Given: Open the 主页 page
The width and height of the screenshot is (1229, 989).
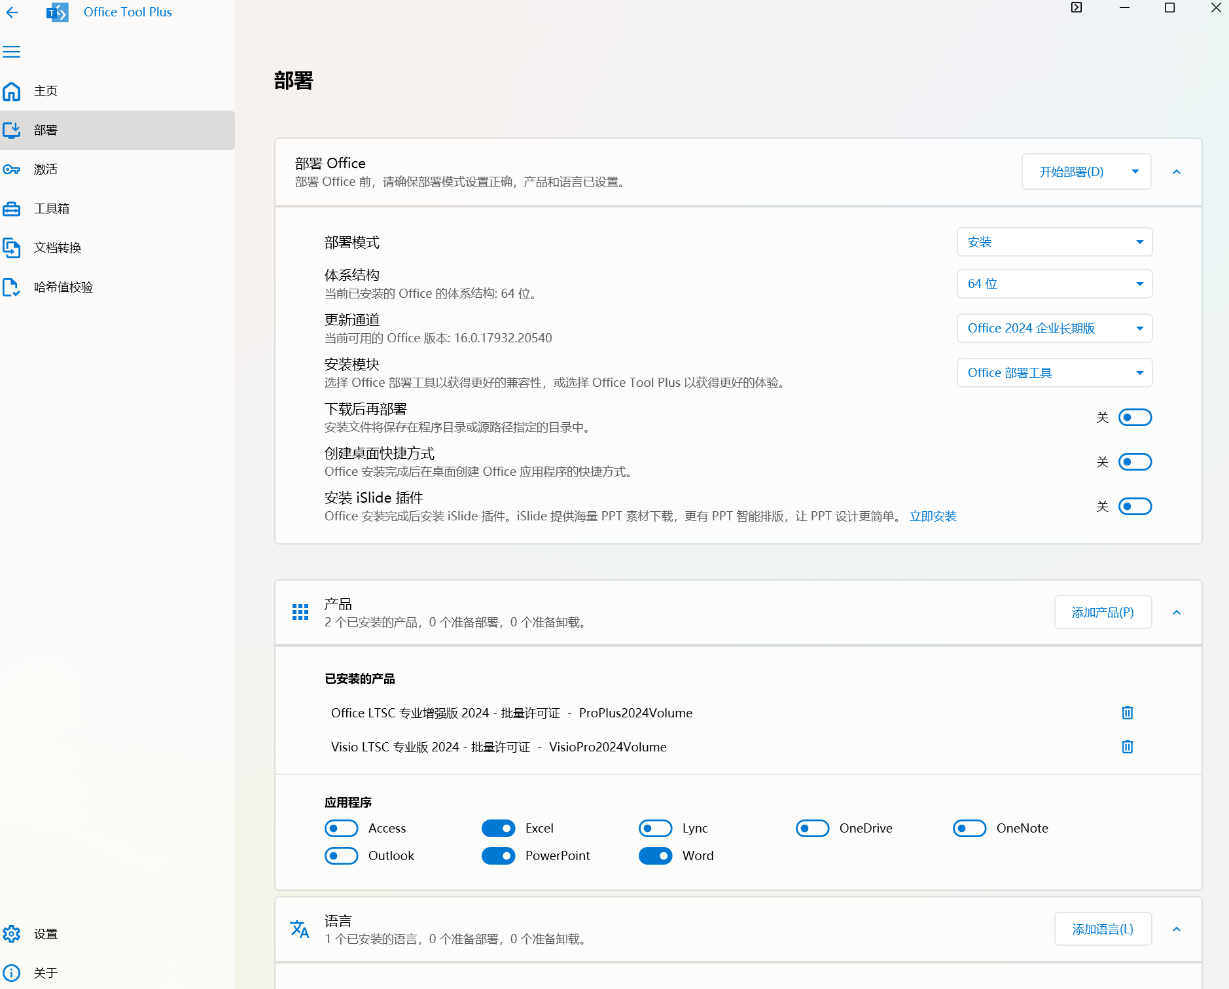Looking at the screenshot, I should [x=117, y=91].
